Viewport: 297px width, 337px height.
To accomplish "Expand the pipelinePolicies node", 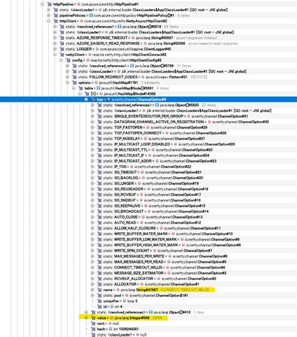I will [49, 15].
